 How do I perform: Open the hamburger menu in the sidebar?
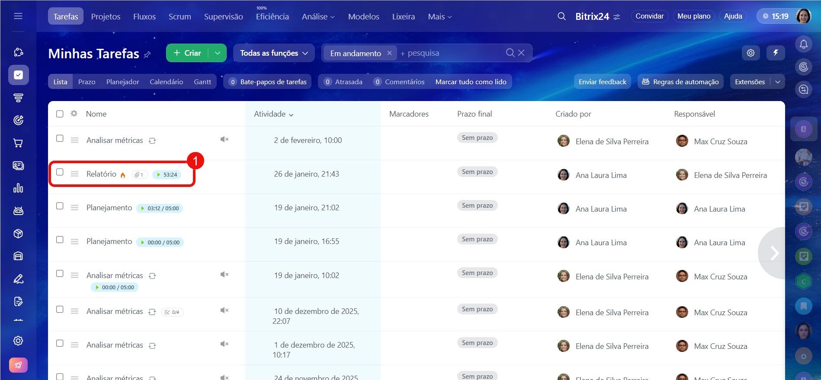click(18, 16)
